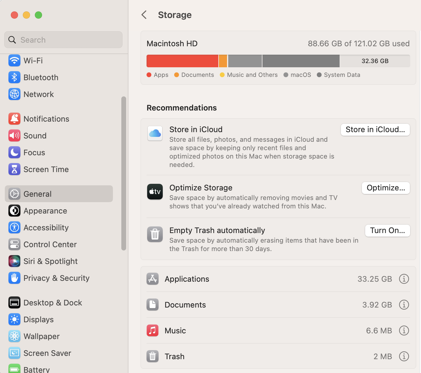
Task: Go back using the back chevron
Action: coord(144,15)
